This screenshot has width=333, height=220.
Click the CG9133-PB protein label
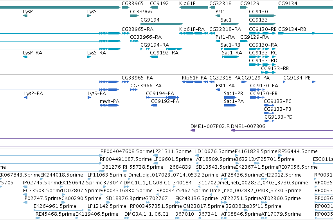tap(277, 109)
